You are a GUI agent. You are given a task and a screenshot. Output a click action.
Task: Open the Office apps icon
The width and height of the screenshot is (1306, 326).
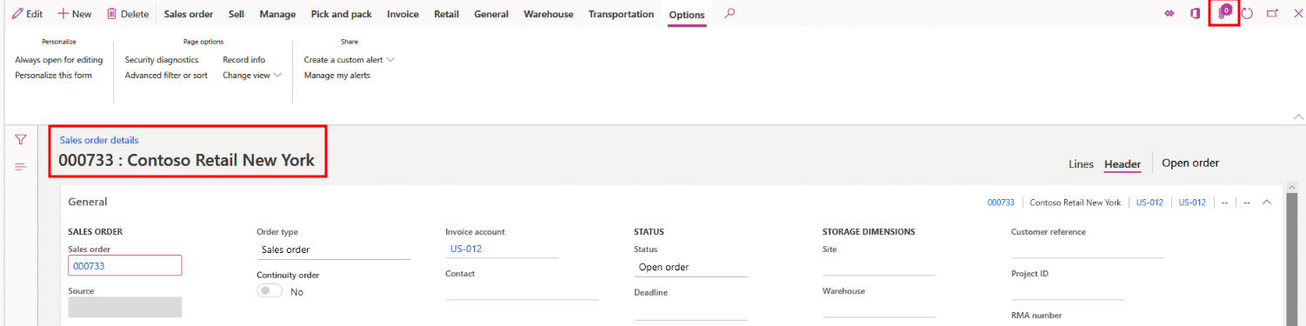tap(1196, 14)
